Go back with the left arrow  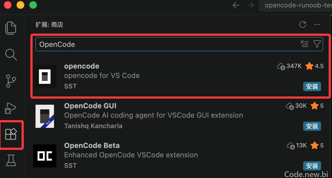[x=236, y=5]
